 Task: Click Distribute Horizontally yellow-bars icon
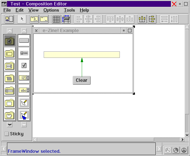[x=142, y=19]
